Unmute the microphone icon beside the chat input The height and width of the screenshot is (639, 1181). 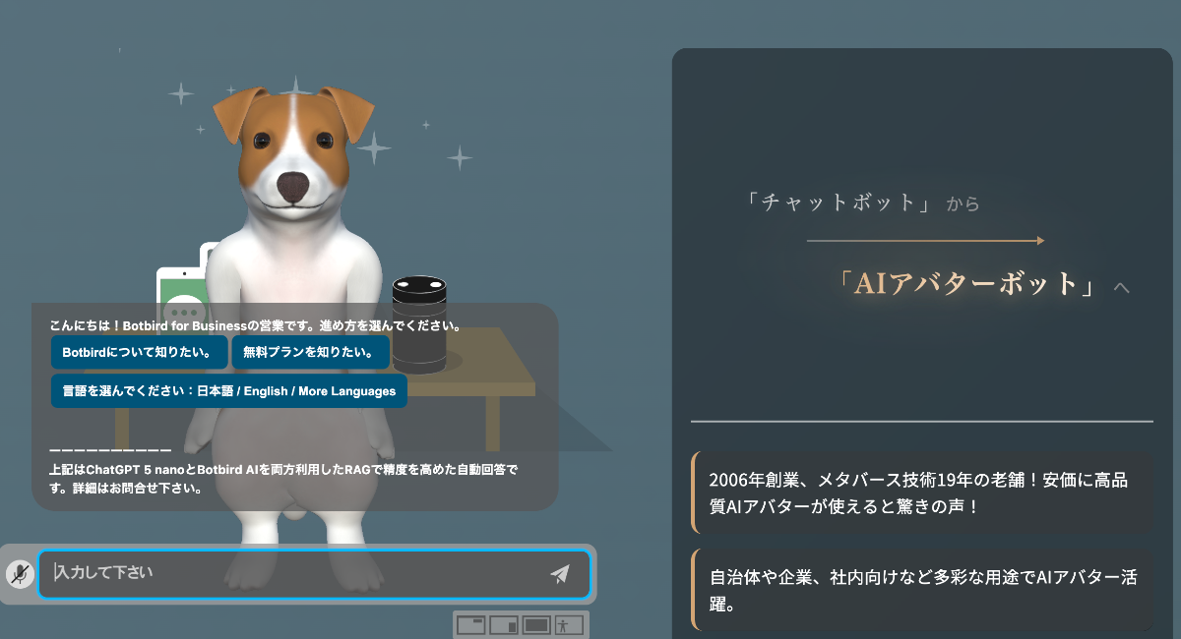(18, 573)
